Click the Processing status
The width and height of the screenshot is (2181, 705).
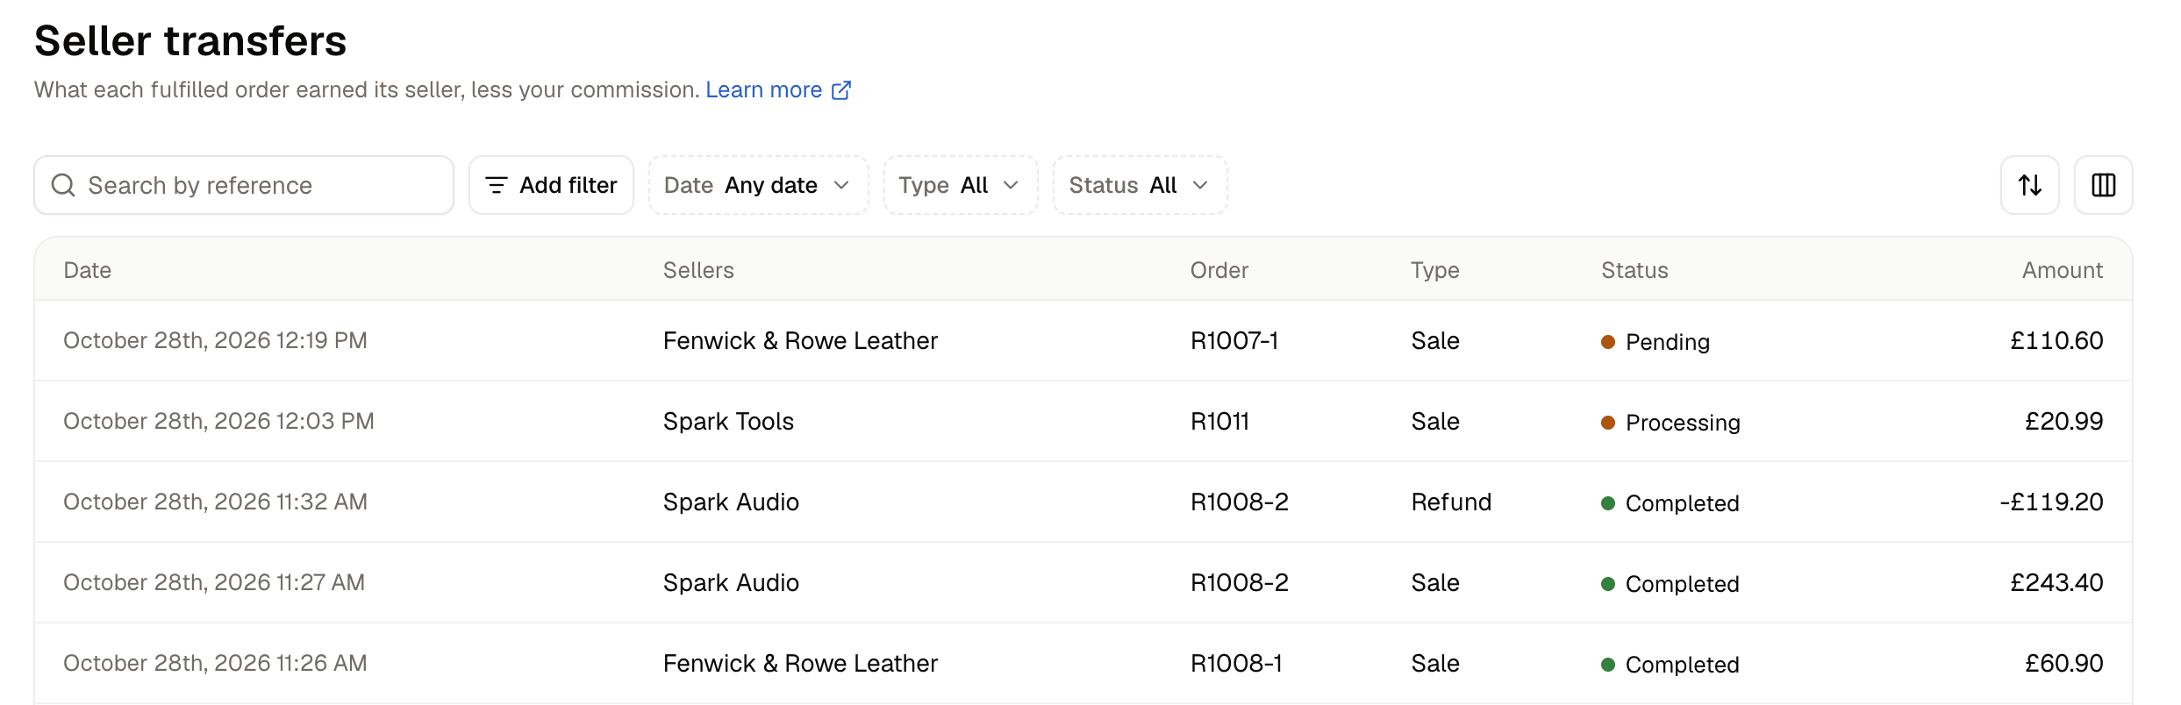pos(1670,422)
